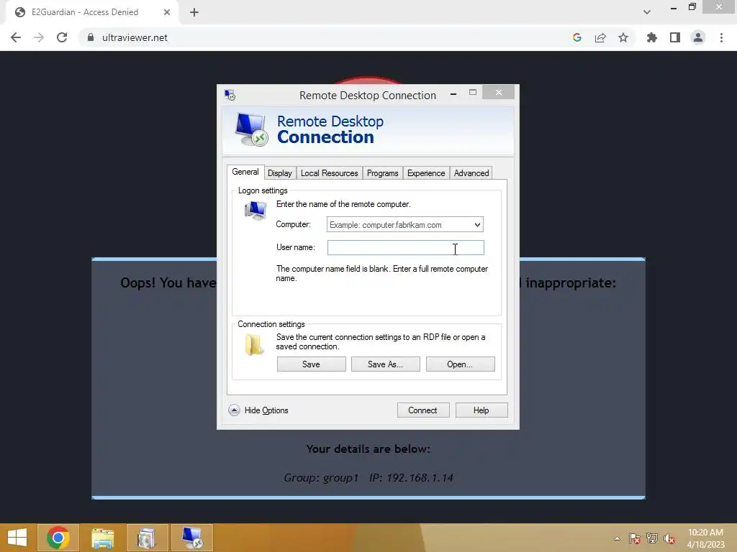
Task: Switch to the Display tab
Action: pos(280,173)
